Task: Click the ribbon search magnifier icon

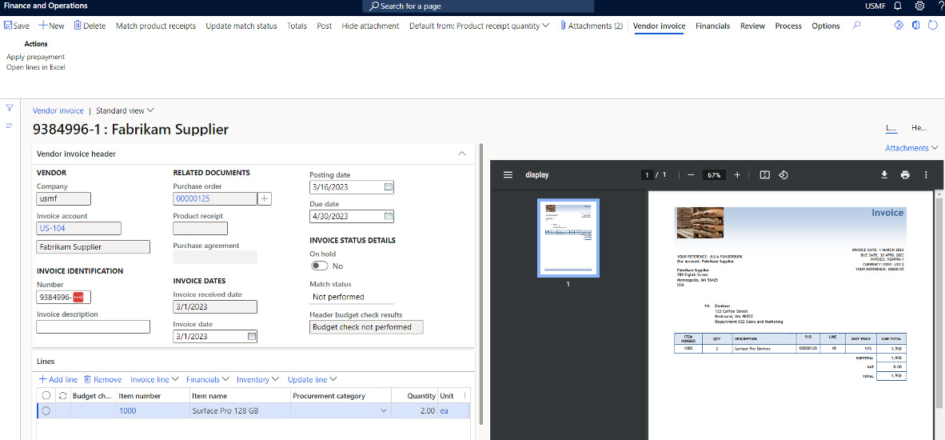Action: 857,26
